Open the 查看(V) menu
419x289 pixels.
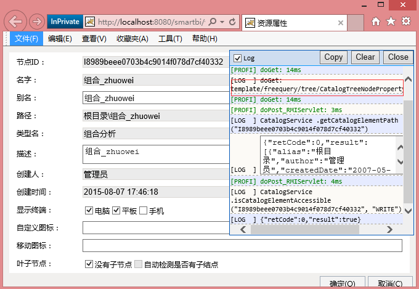pyautogui.click(x=94, y=39)
